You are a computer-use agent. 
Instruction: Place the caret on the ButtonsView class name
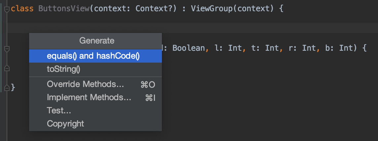[64, 9]
